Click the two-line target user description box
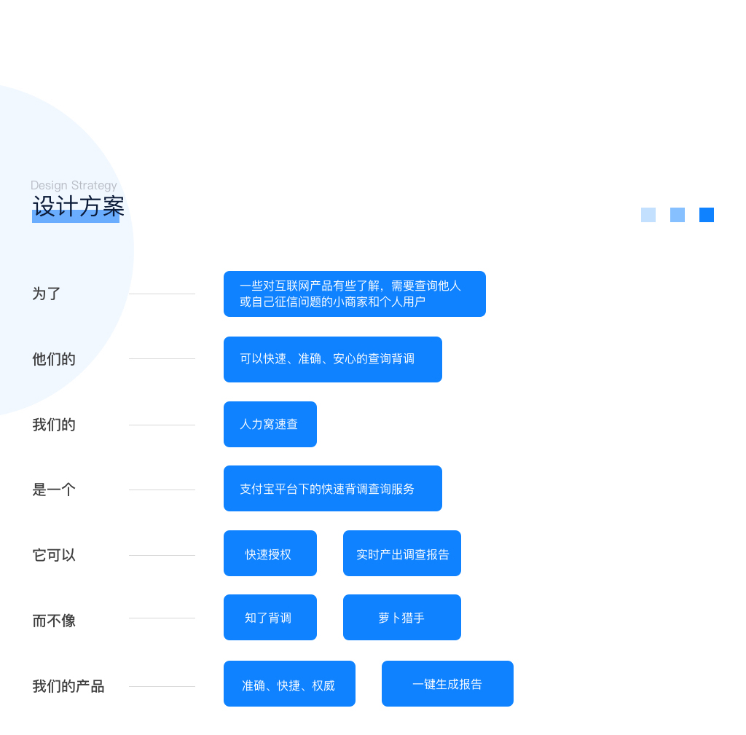The width and height of the screenshot is (746, 735). tap(354, 294)
